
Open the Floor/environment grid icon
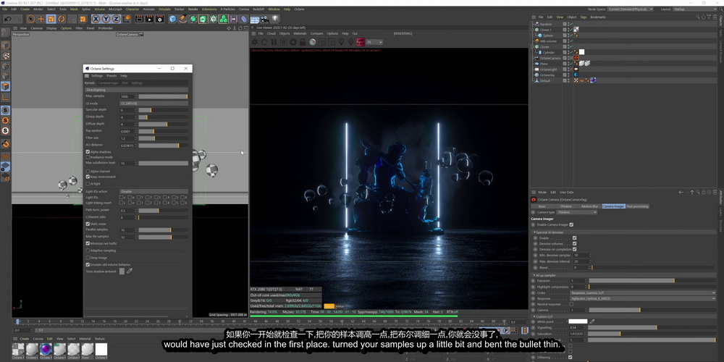point(254,19)
